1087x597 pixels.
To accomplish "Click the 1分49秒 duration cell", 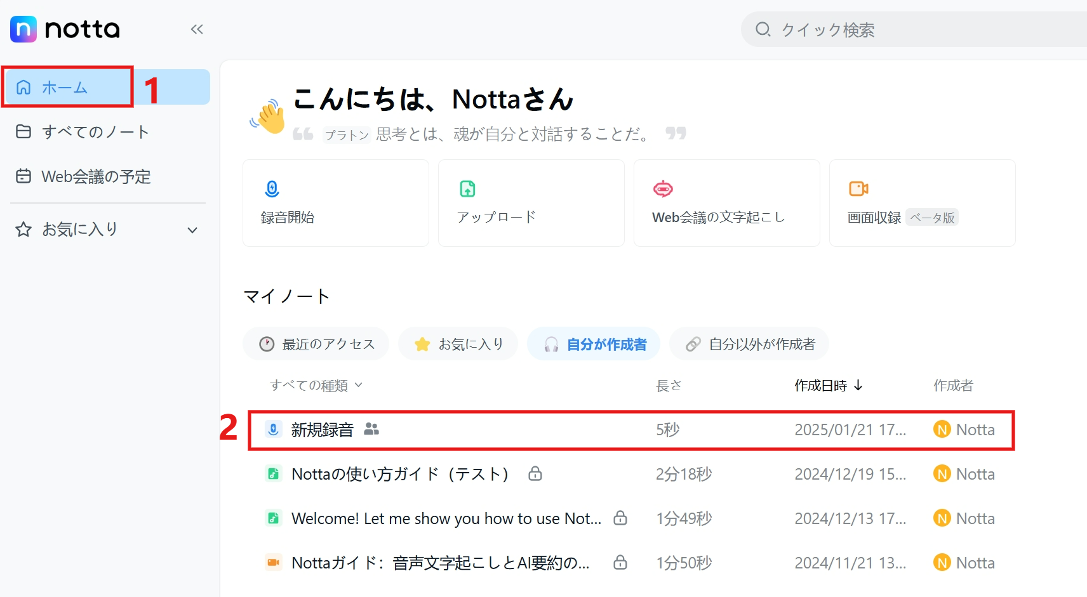I will click(684, 518).
